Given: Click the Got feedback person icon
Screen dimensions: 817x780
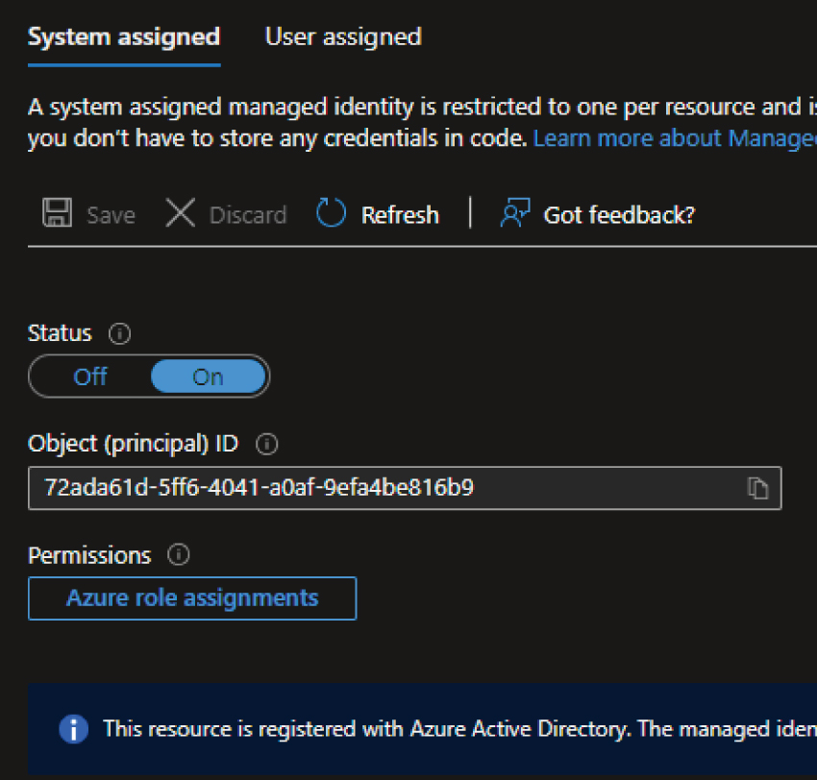Looking at the screenshot, I should 515,213.
